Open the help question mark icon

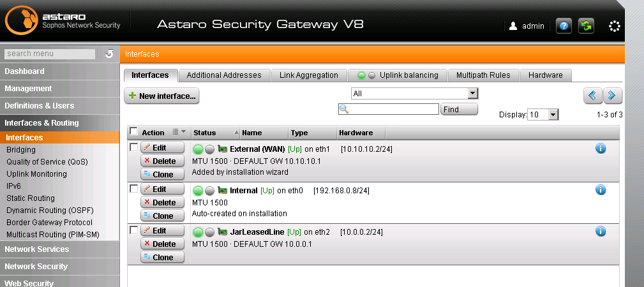(564, 26)
